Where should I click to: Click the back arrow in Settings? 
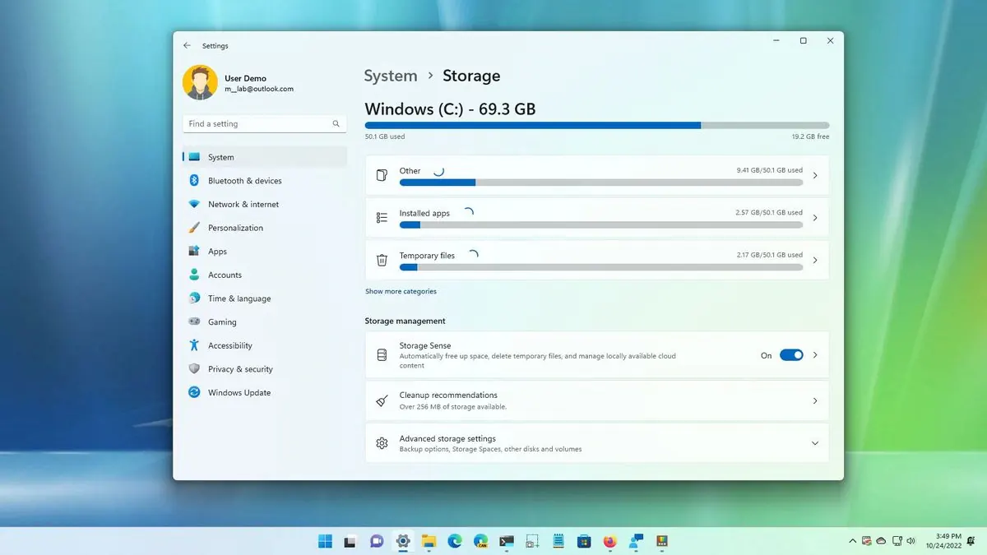click(187, 45)
